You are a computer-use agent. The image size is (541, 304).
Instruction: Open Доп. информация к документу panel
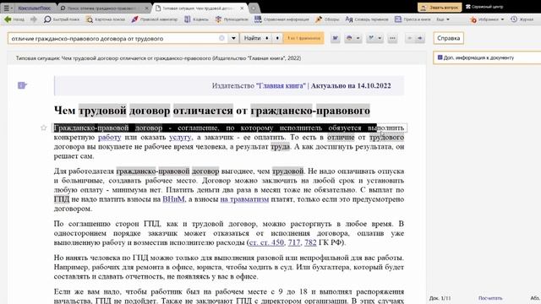click(487, 57)
